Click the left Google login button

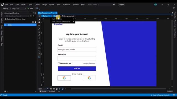pyautogui.click(x=64, y=78)
